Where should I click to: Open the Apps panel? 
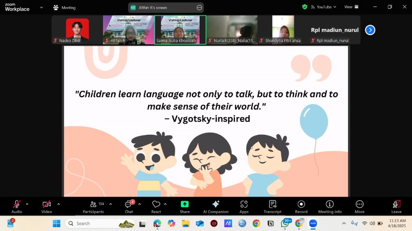pos(244,207)
